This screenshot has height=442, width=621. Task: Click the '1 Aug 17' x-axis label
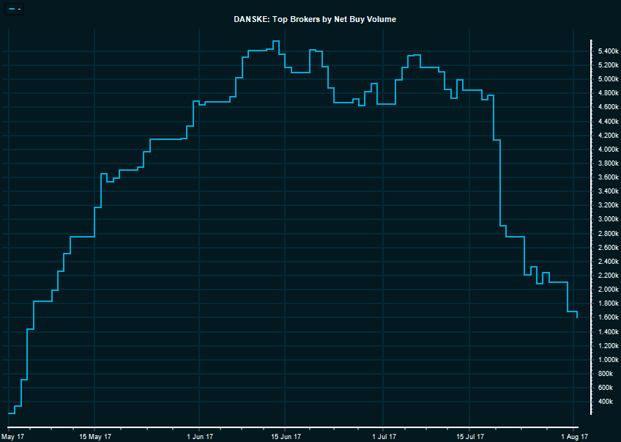pos(574,436)
